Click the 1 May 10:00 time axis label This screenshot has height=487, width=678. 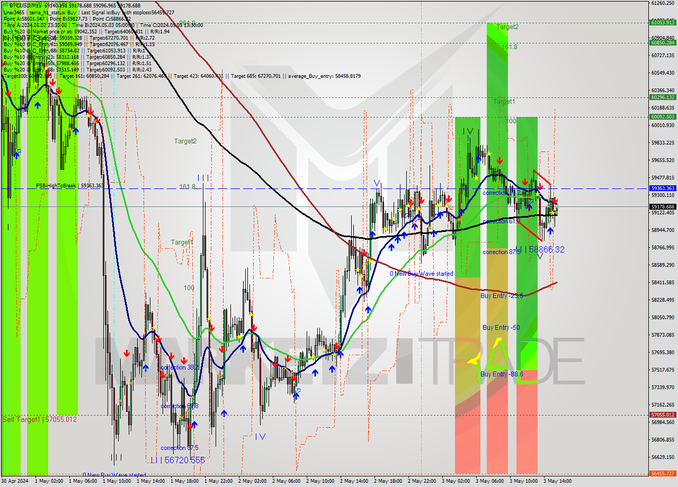pyautogui.click(x=116, y=481)
